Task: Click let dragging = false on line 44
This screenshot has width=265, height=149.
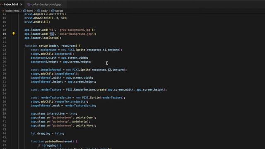Action: [48, 133]
